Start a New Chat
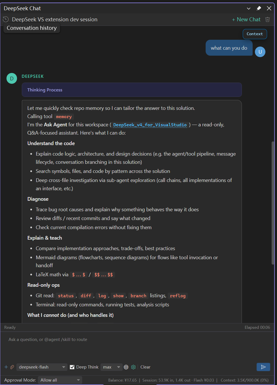Screen dimensions: 277x385 [246, 19]
